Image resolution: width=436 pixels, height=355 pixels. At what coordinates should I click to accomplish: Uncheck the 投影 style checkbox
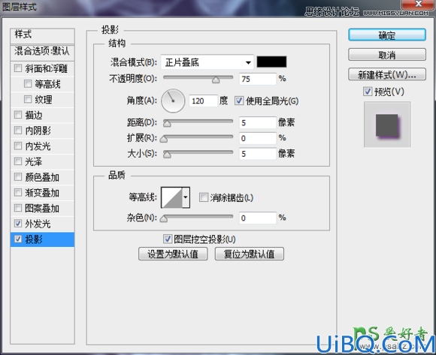click(x=18, y=239)
